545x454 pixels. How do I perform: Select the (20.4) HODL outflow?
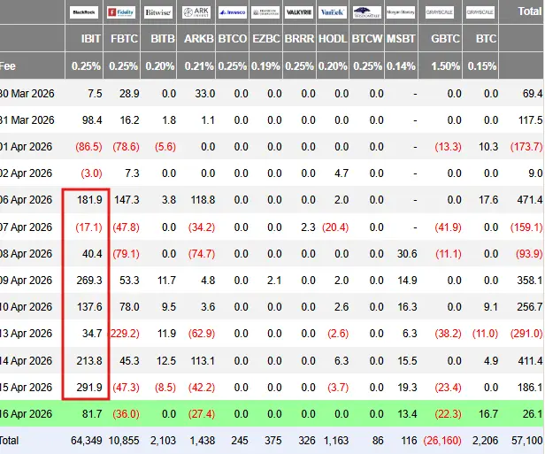tap(335, 227)
